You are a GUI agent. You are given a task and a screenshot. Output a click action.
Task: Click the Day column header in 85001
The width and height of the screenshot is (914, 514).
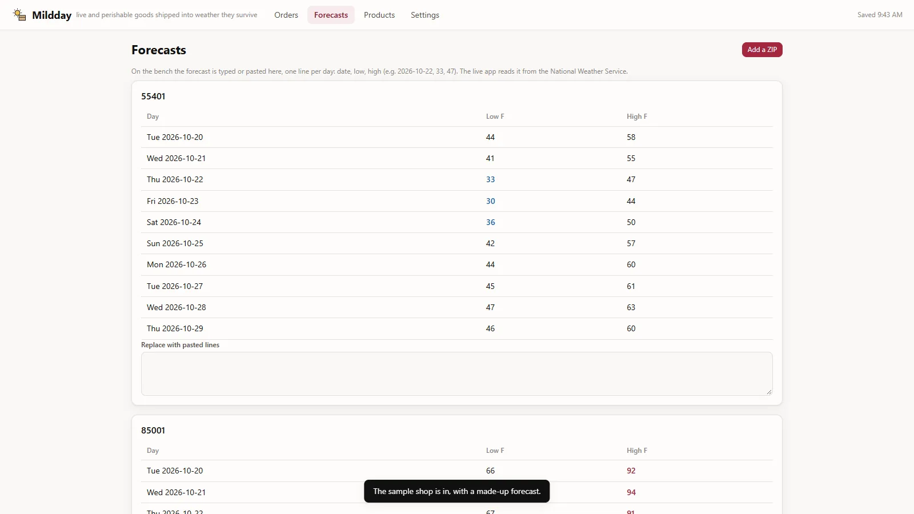pyautogui.click(x=153, y=451)
